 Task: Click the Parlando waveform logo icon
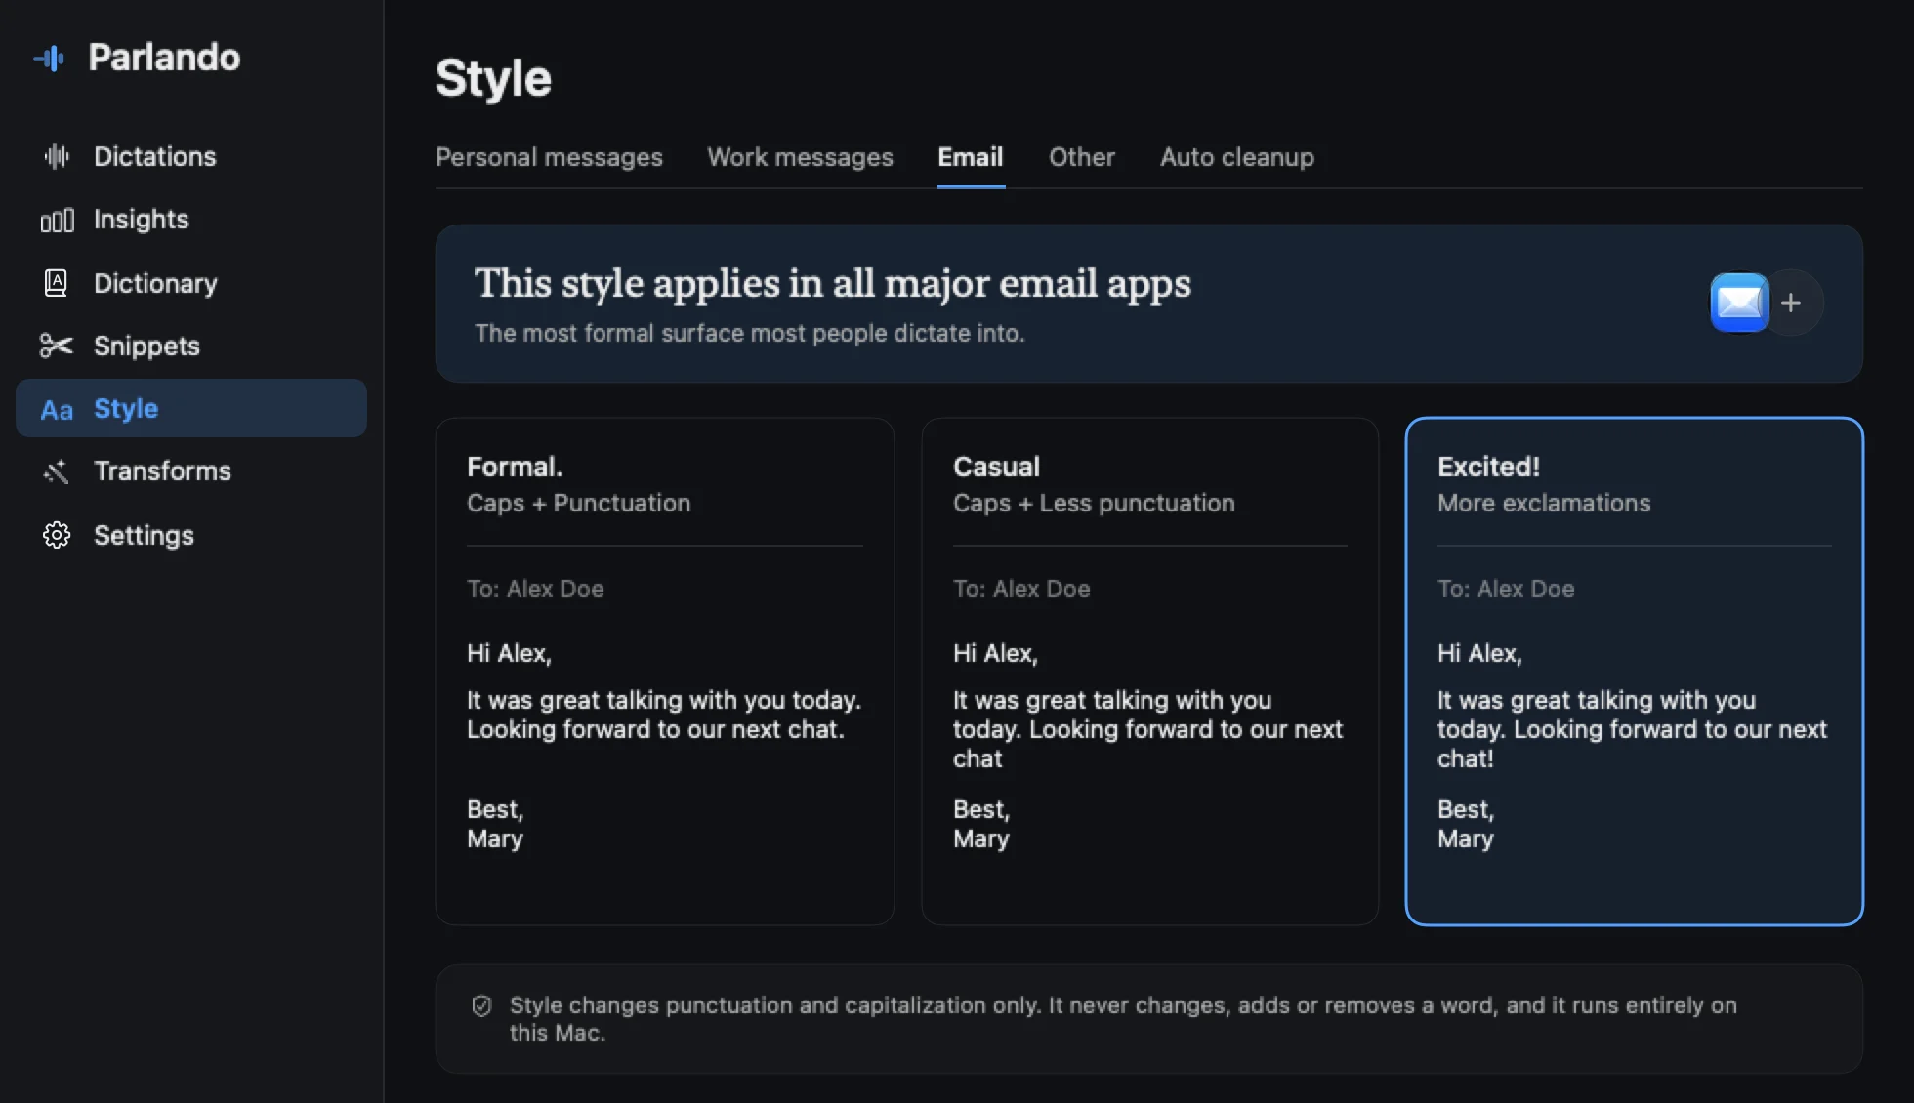point(50,59)
